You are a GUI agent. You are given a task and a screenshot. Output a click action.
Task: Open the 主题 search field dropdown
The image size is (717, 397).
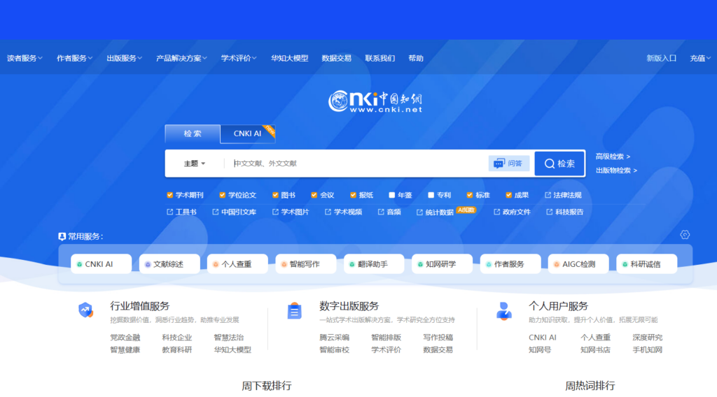[x=195, y=164]
